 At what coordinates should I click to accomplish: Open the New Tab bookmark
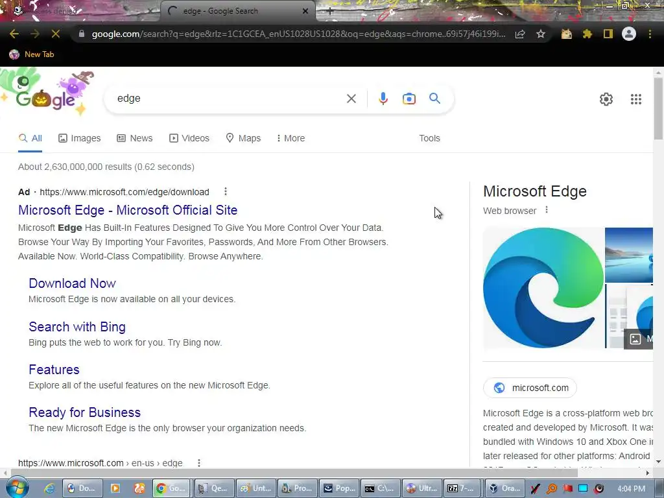[x=32, y=54]
